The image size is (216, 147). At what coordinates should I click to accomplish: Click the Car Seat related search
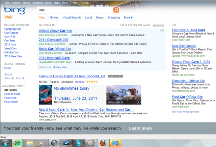(10, 40)
